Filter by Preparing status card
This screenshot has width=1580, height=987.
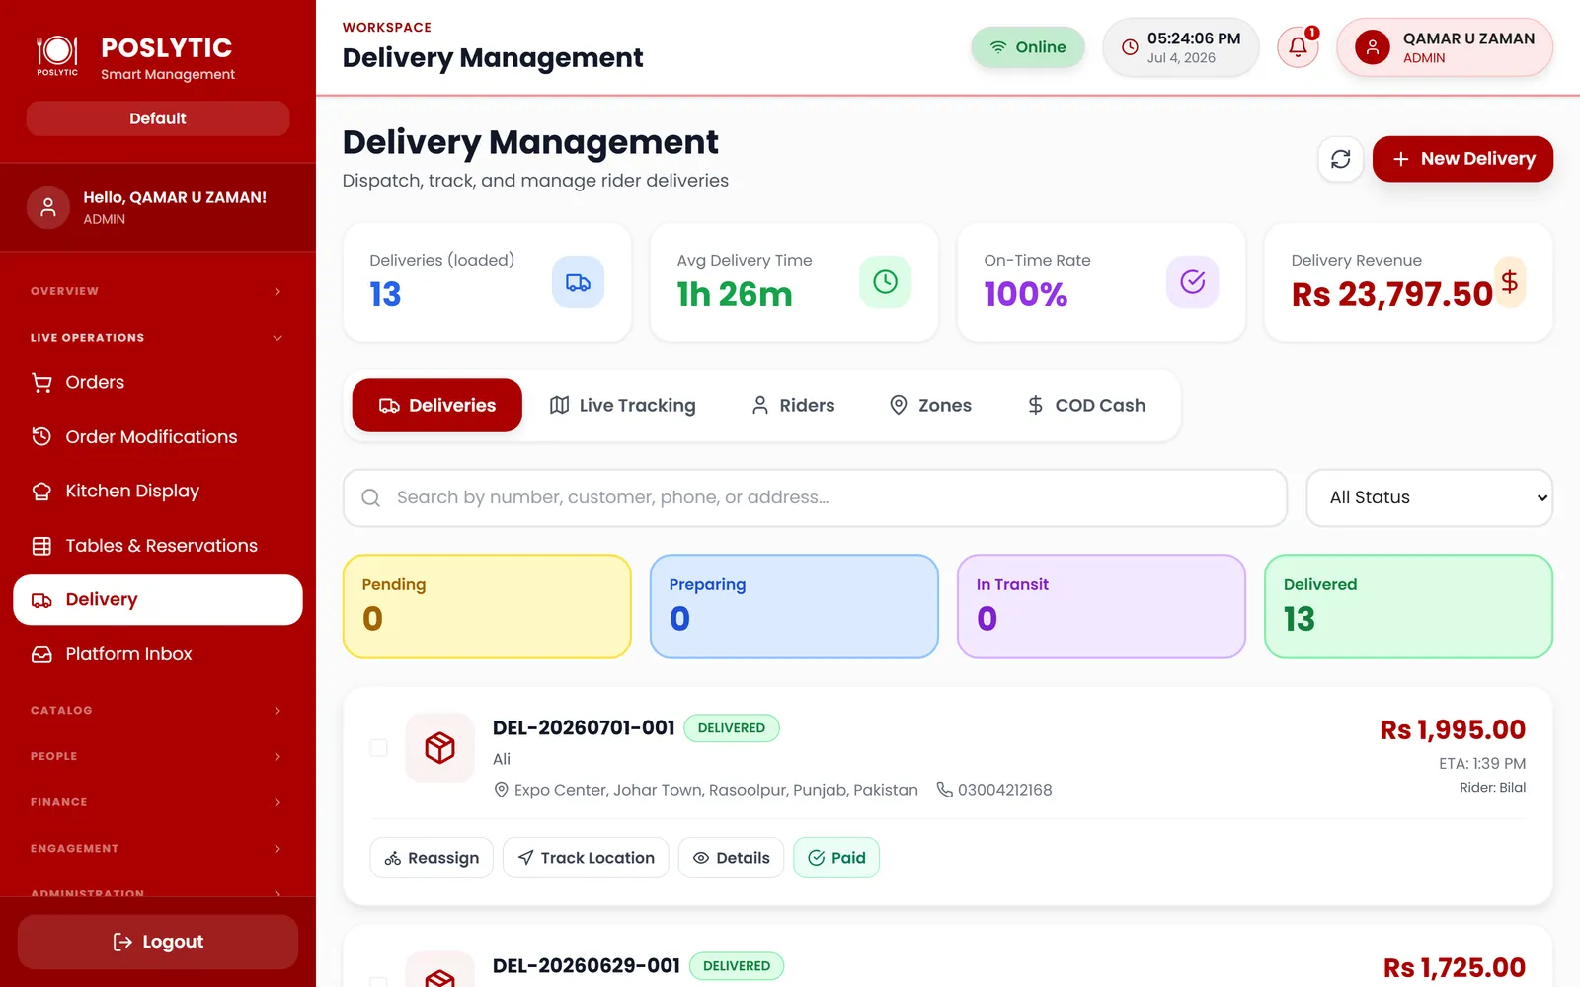point(794,606)
